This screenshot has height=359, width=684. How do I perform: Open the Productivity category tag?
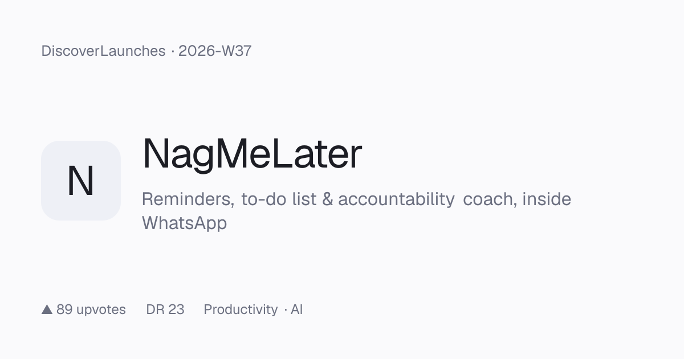click(x=241, y=309)
